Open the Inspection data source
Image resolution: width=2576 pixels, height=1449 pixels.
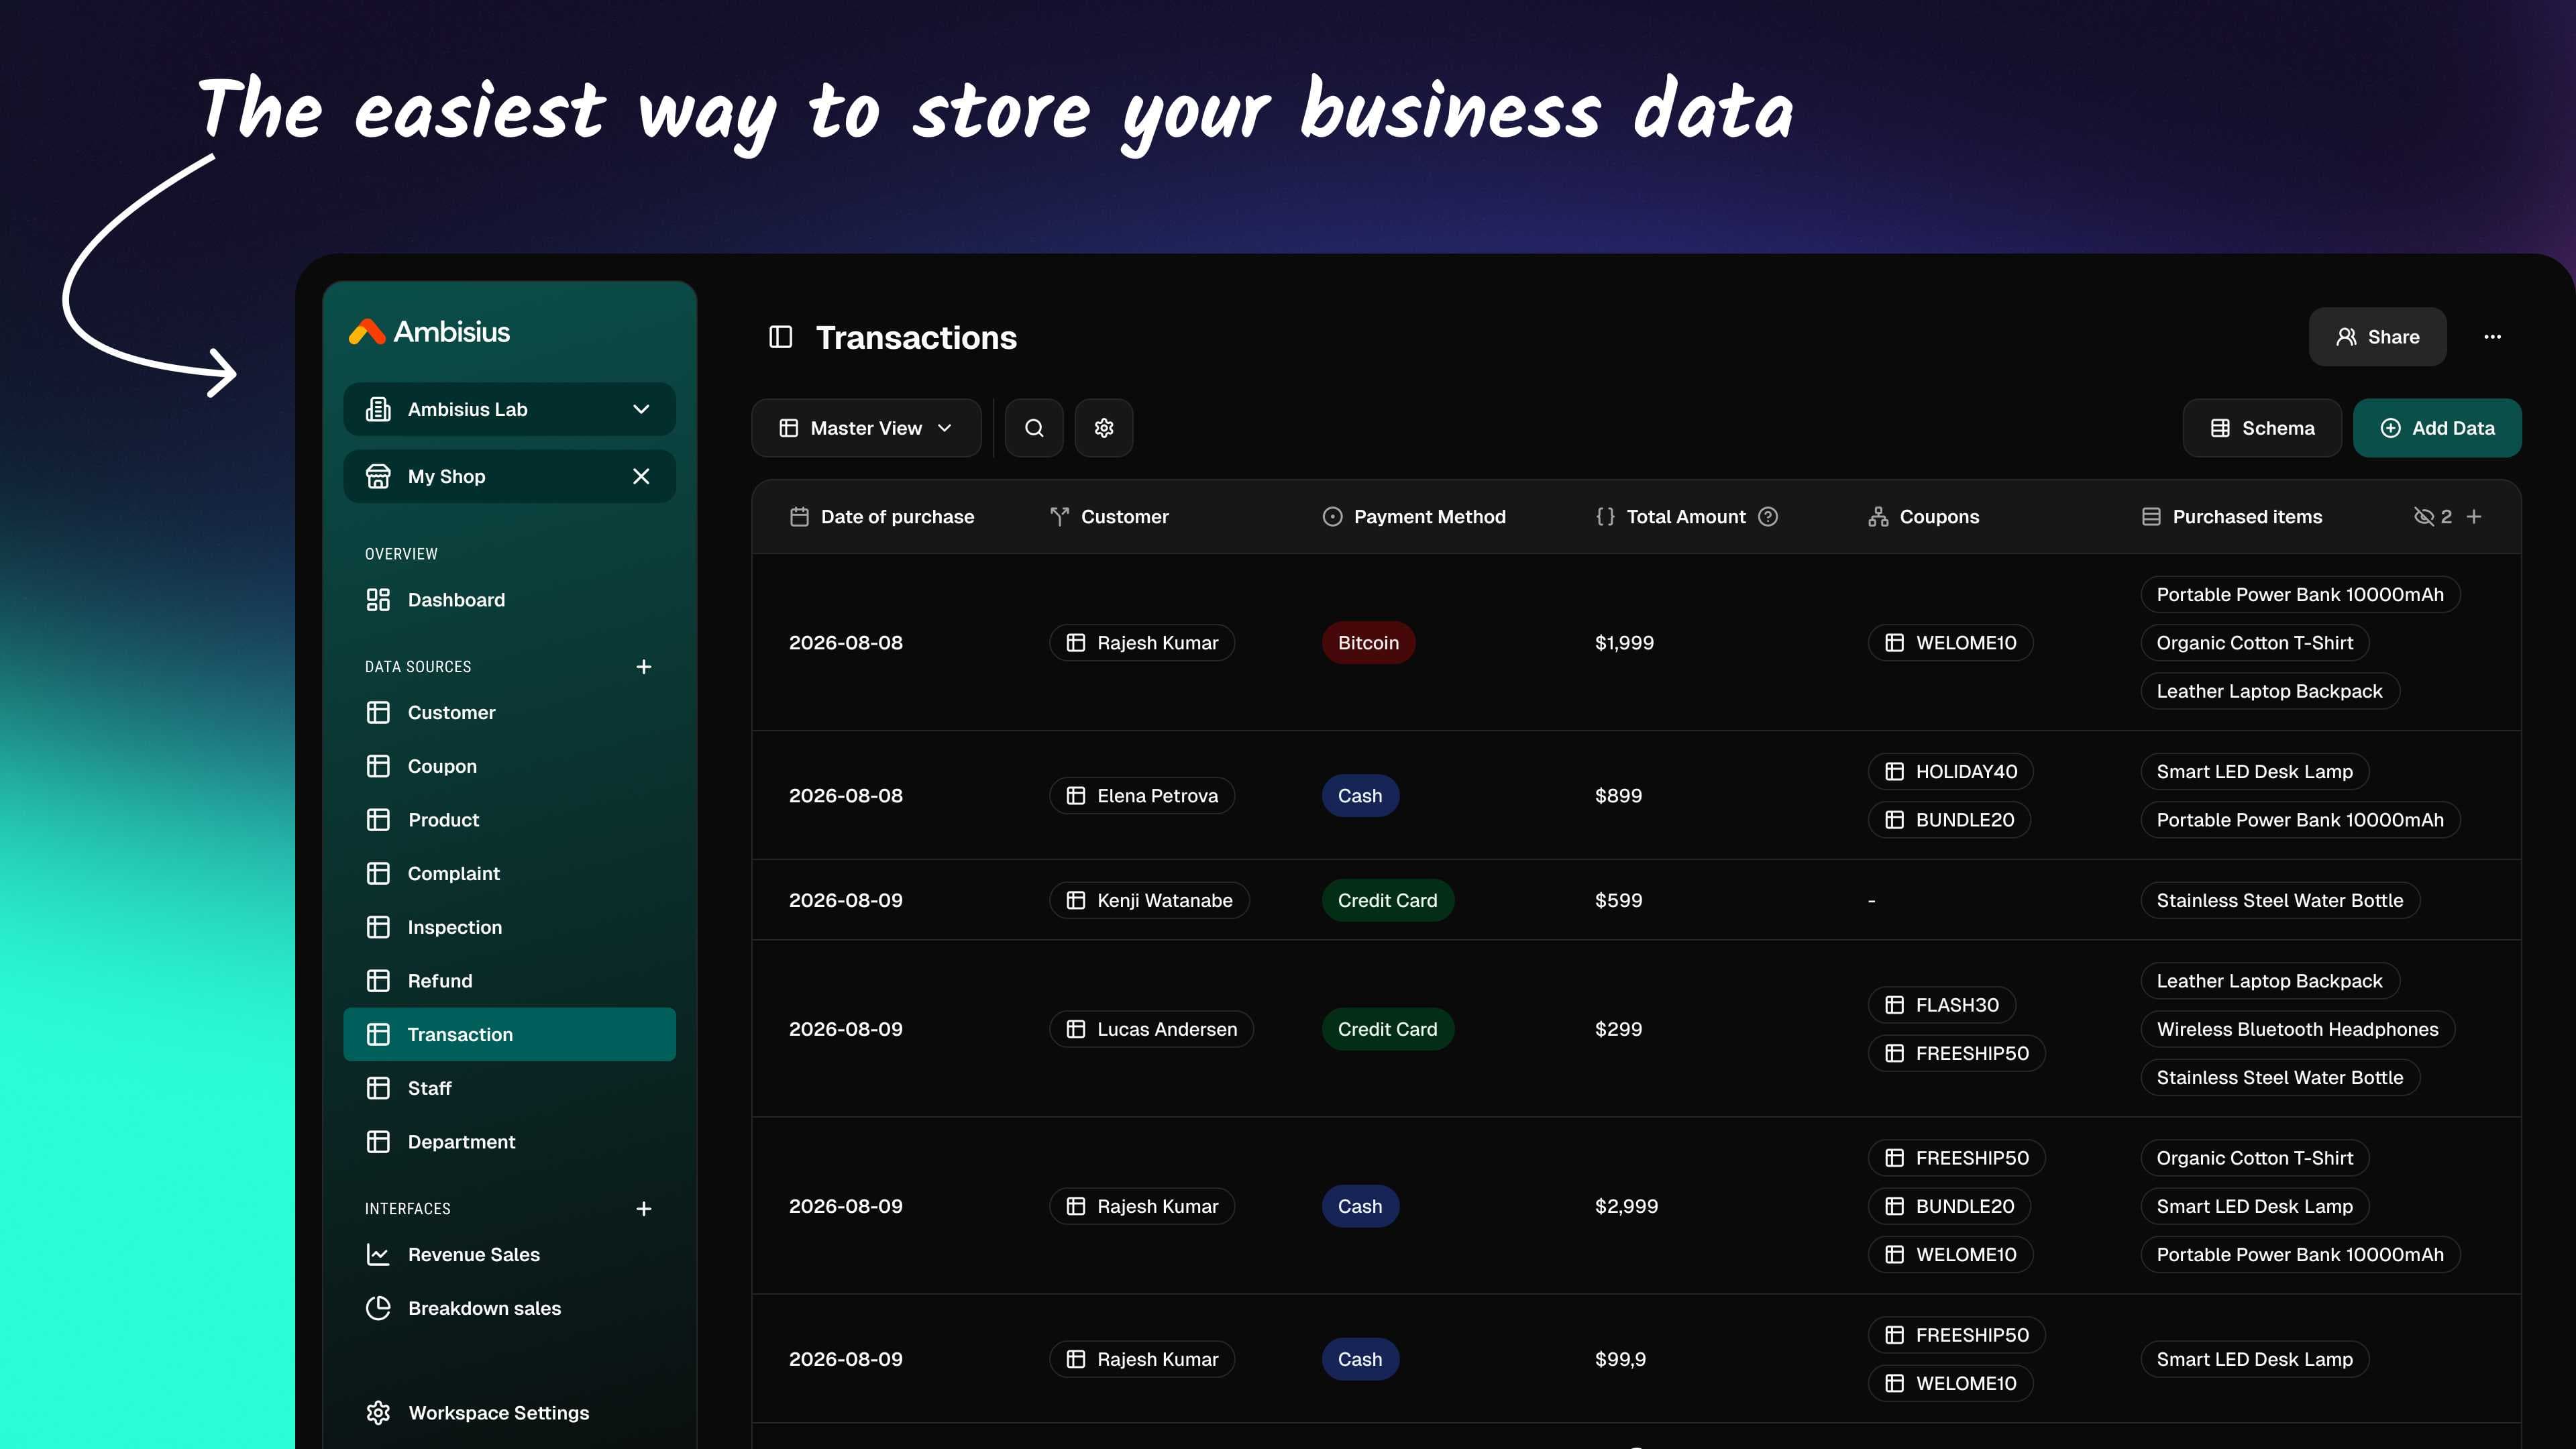click(x=510, y=928)
